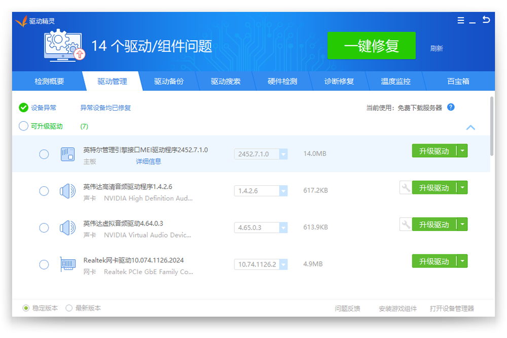Open the 硬件检测 tab
507x338 pixels.
tap(282, 81)
